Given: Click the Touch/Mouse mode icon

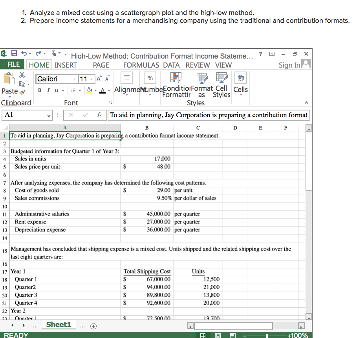Looking at the screenshot, I should [54, 53].
